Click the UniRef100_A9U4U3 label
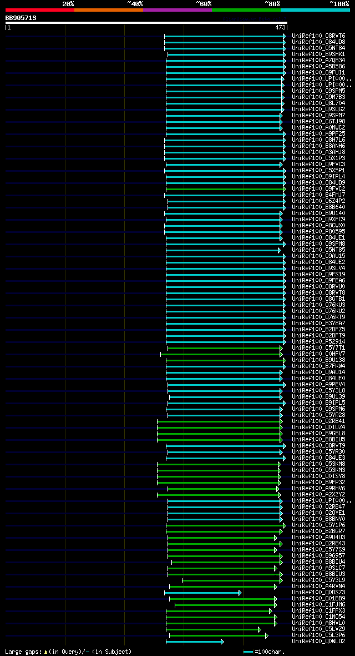Screen dimensions: 355x656 (318, 538)
